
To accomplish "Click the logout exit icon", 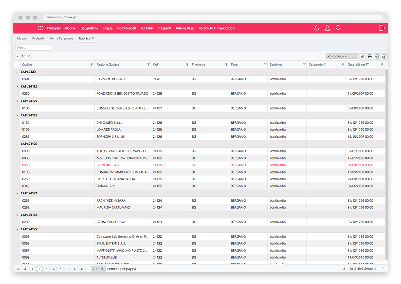I will (382, 28).
